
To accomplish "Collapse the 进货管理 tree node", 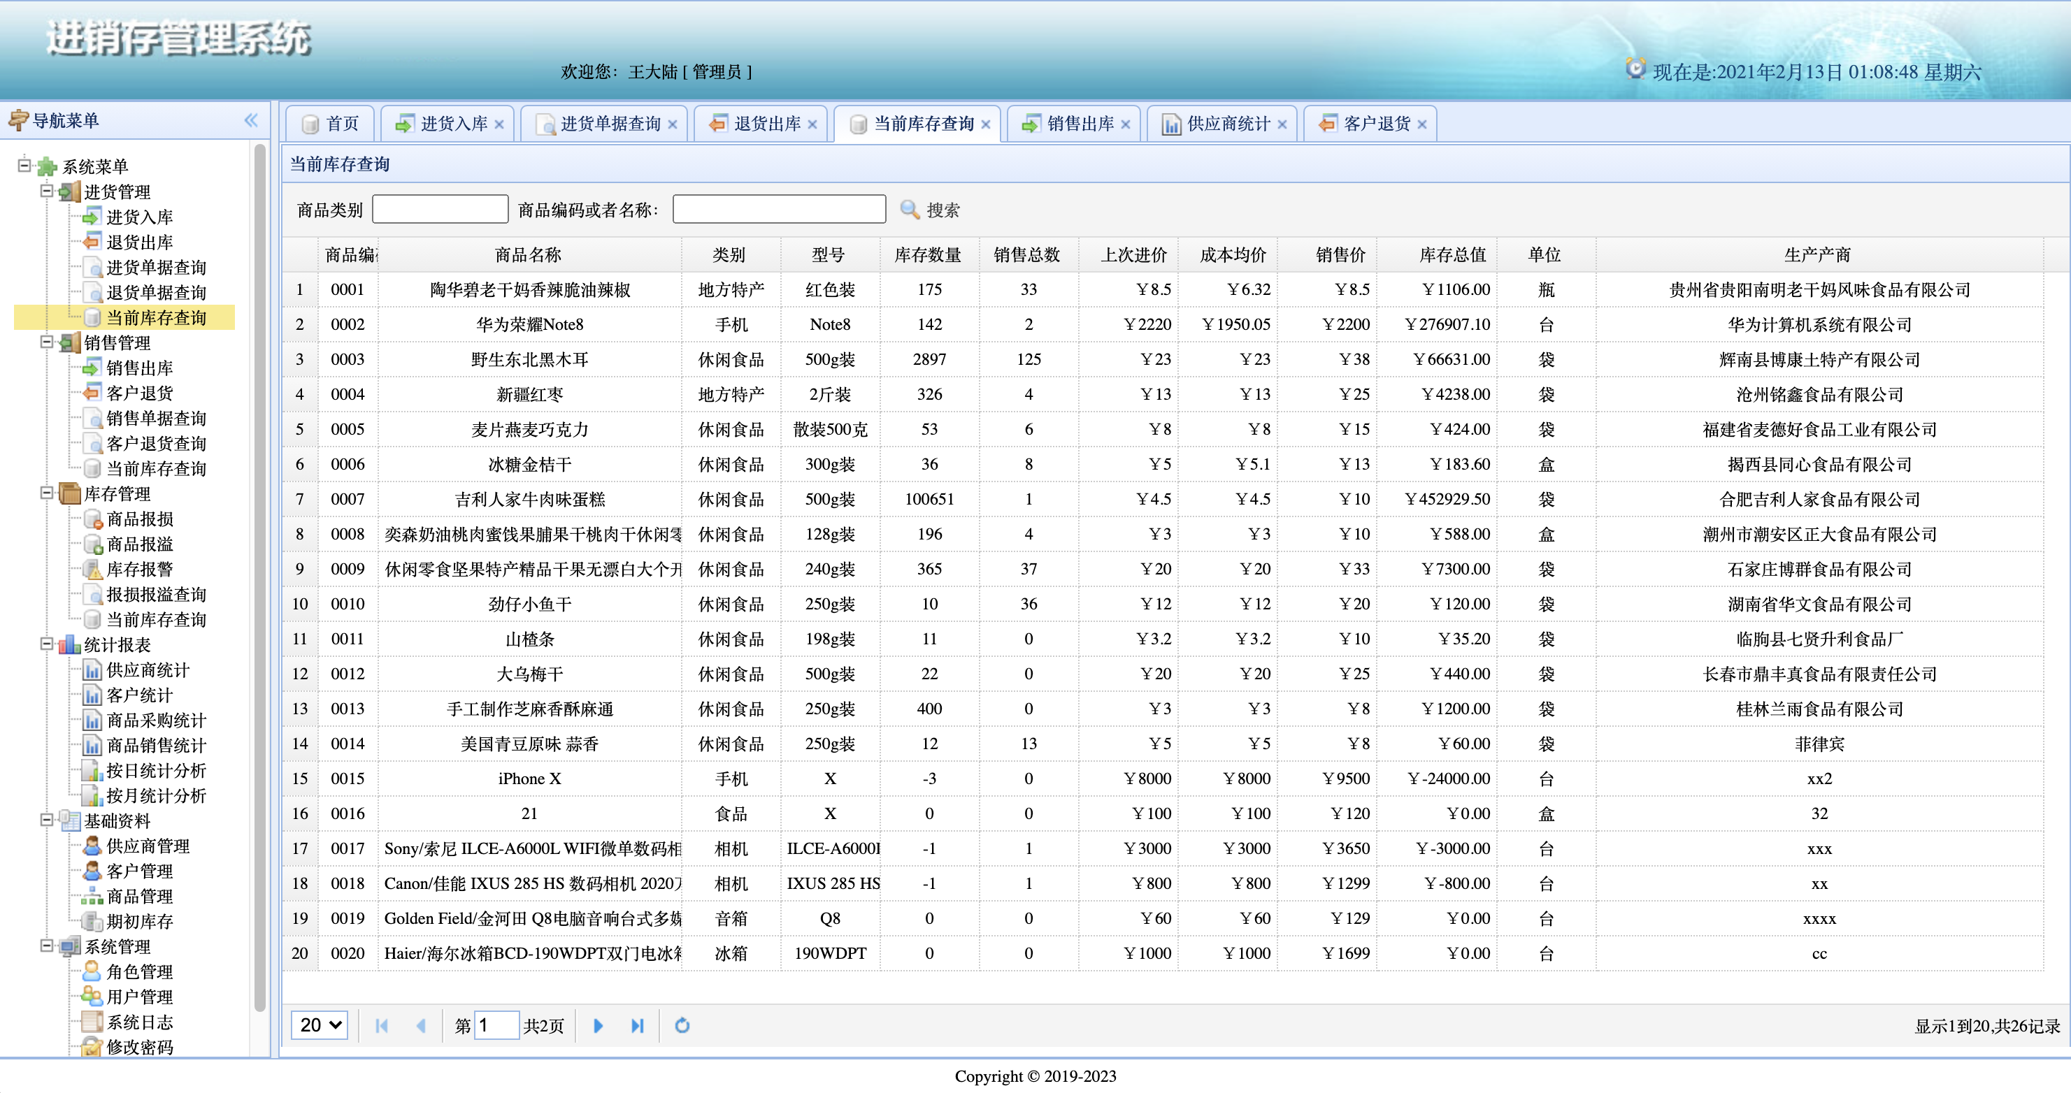I will 48,191.
